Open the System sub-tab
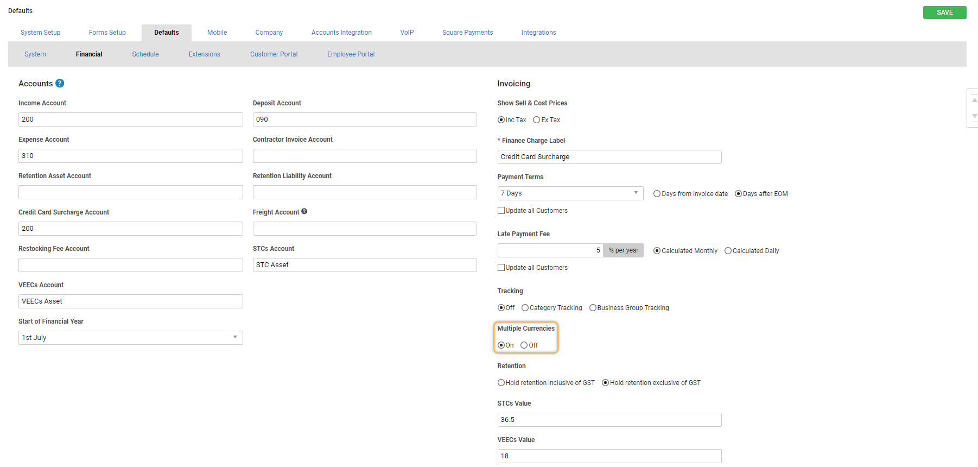This screenshot has width=978, height=467. pyautogui.click(x=35, y=54)
